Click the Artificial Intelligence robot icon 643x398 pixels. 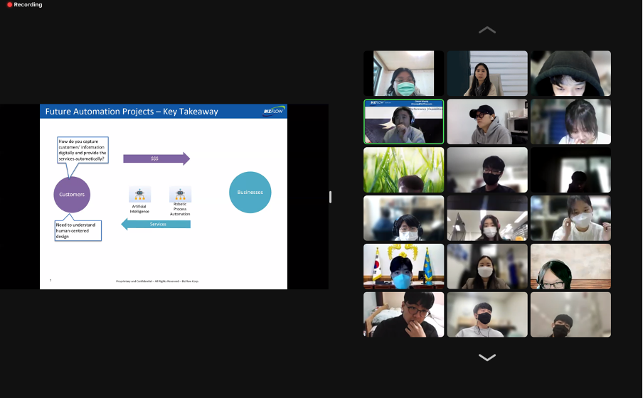pos(140,194)
